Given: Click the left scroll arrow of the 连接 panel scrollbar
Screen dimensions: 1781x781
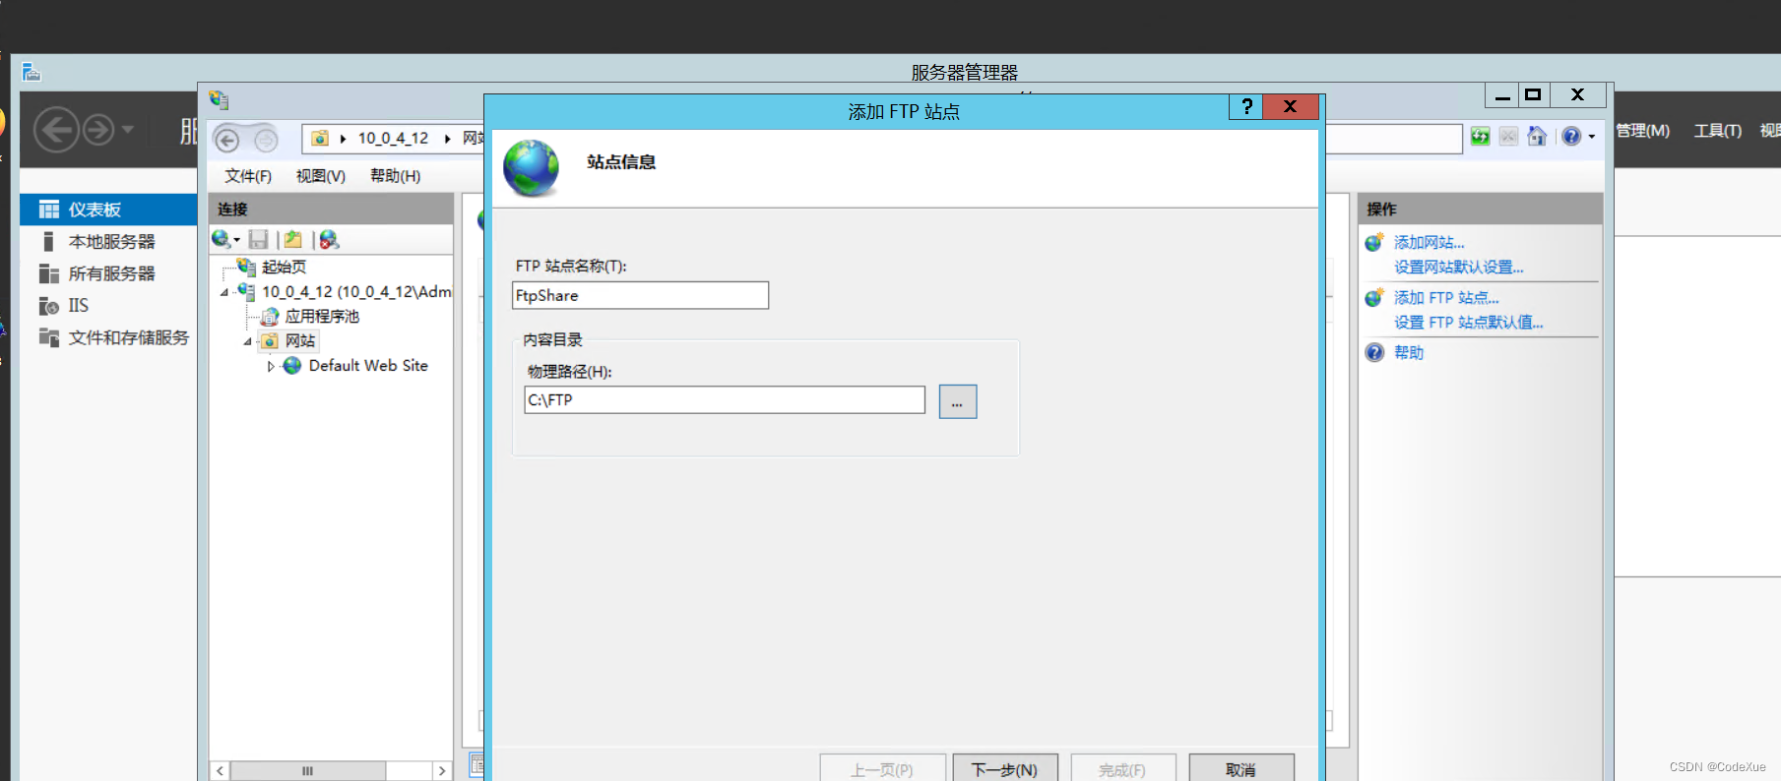Looking at the screenshot, I should click(x=221, y=771).
